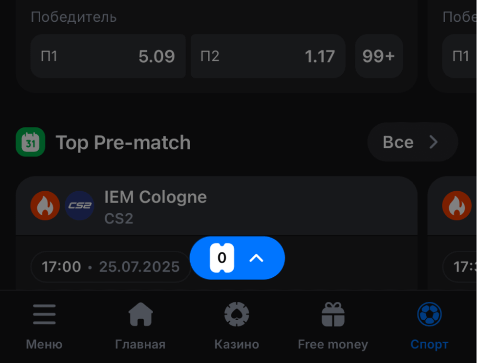Viewport: 477px width, 363px height.
Task: Open Казино chip icon
Action: [x=237, y=315]
